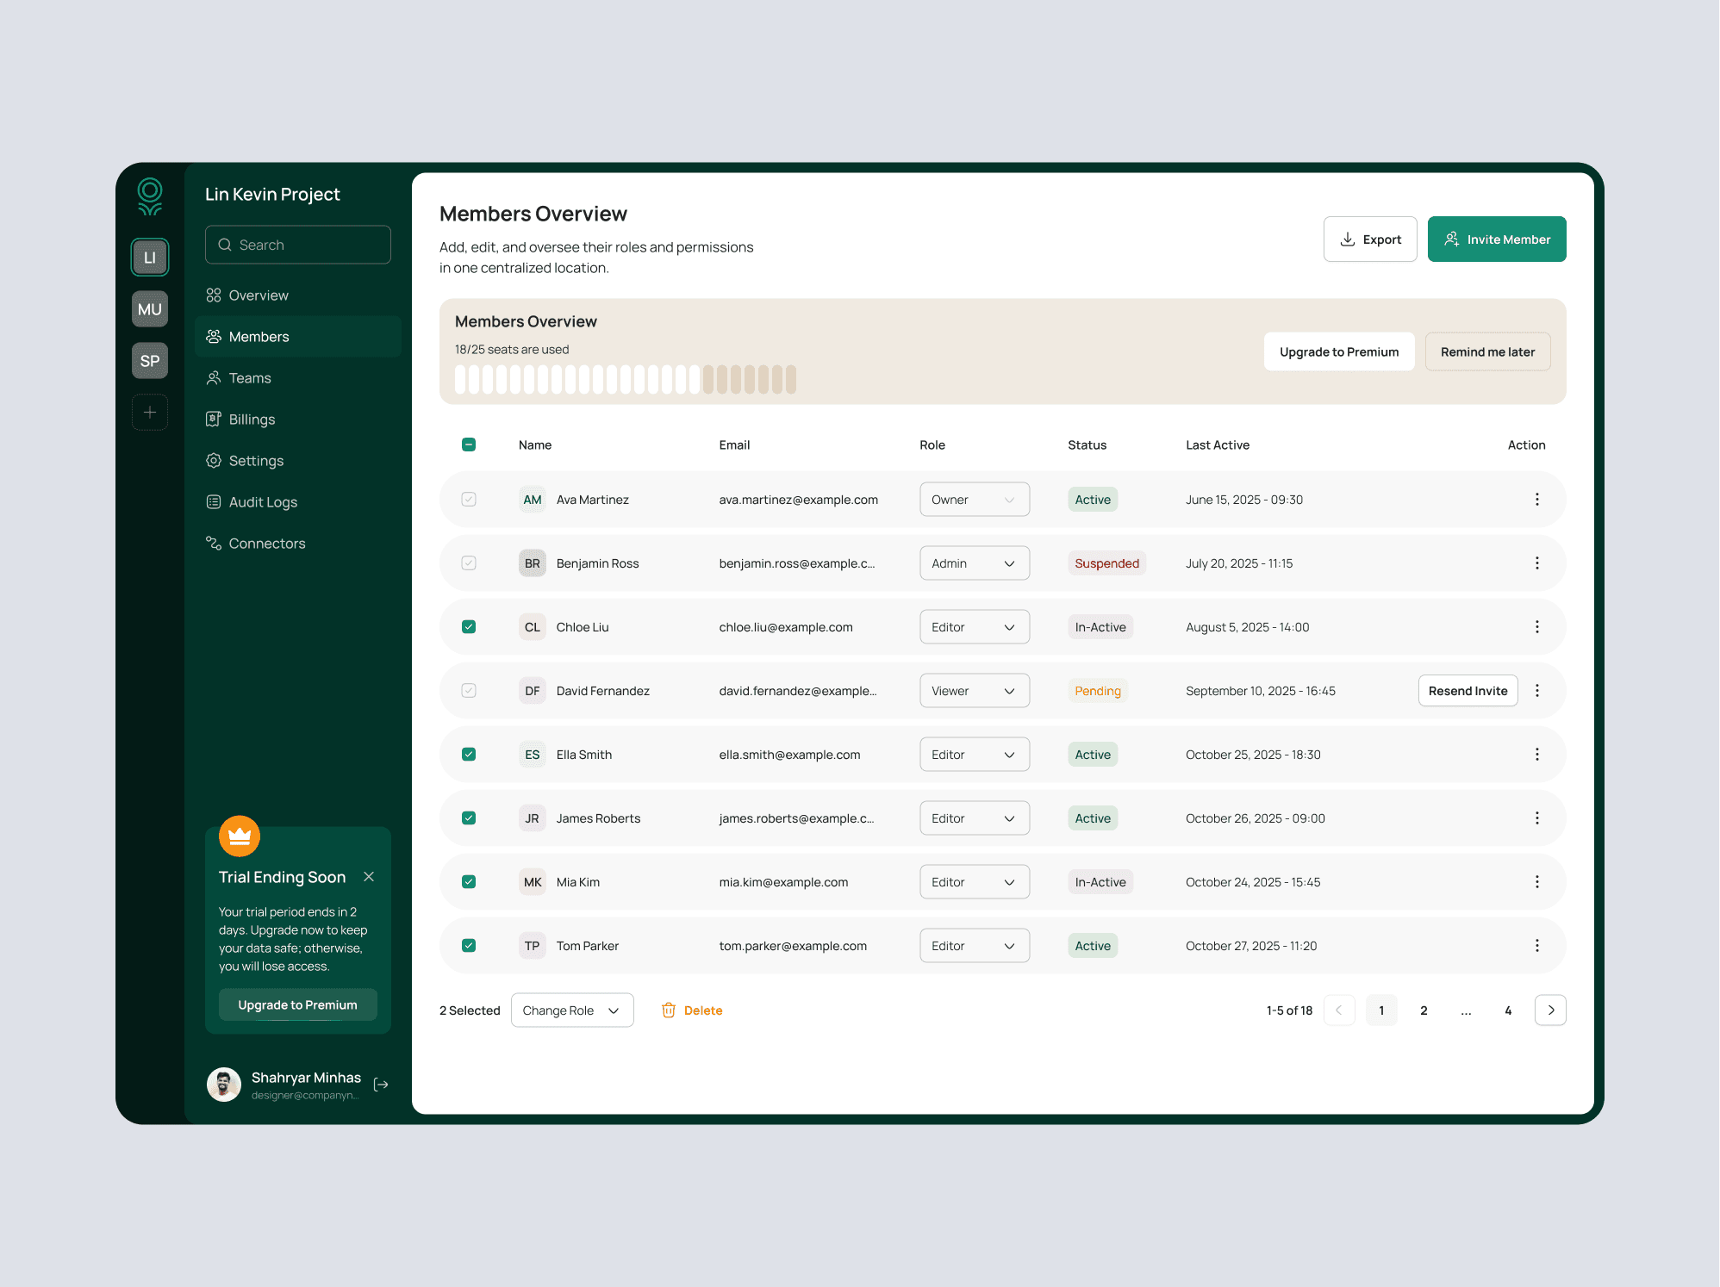This screenshot has height=1287, width=1720.
Task: Switch to the MU workspace avatar
Action: click(x=150, y=309)
